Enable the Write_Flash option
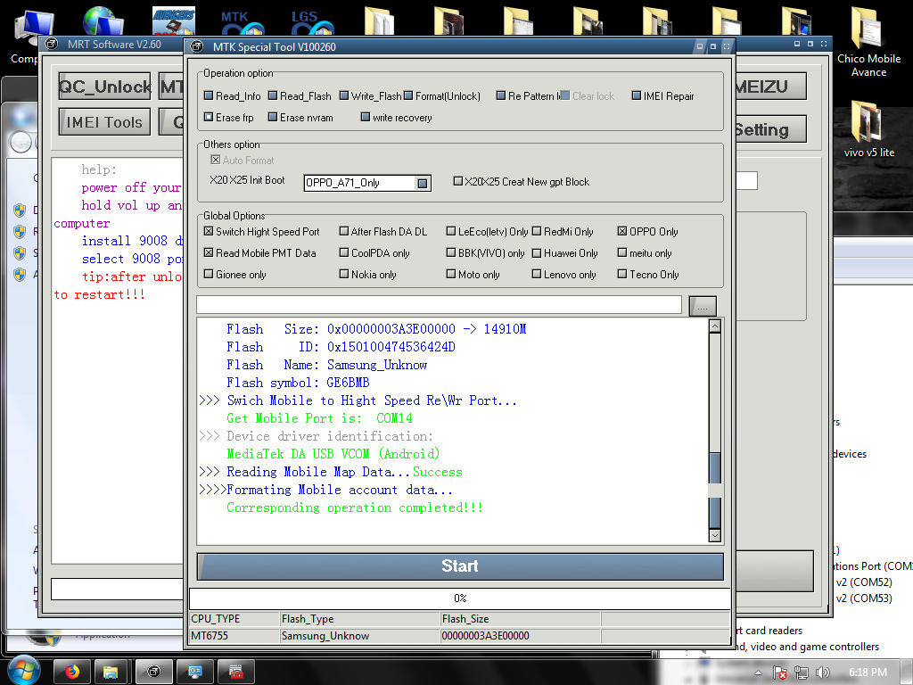The height and width of the screenshot is (685, 913). [344, 95]
